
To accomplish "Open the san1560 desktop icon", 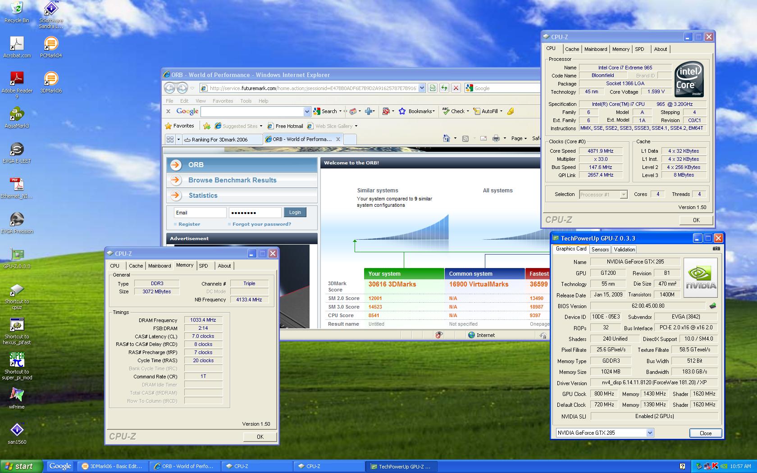I will pyautogui.click(x=17, y=433).
